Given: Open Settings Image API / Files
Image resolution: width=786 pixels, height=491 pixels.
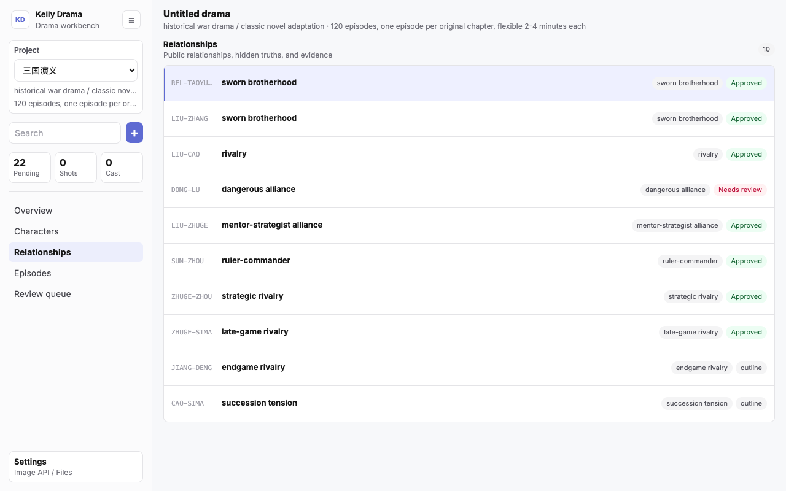Looking at the screenshot, I should click(76, 467).
